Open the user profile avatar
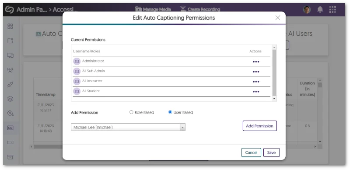This screenshot has width=350, height=170. [x=307, y=10]
